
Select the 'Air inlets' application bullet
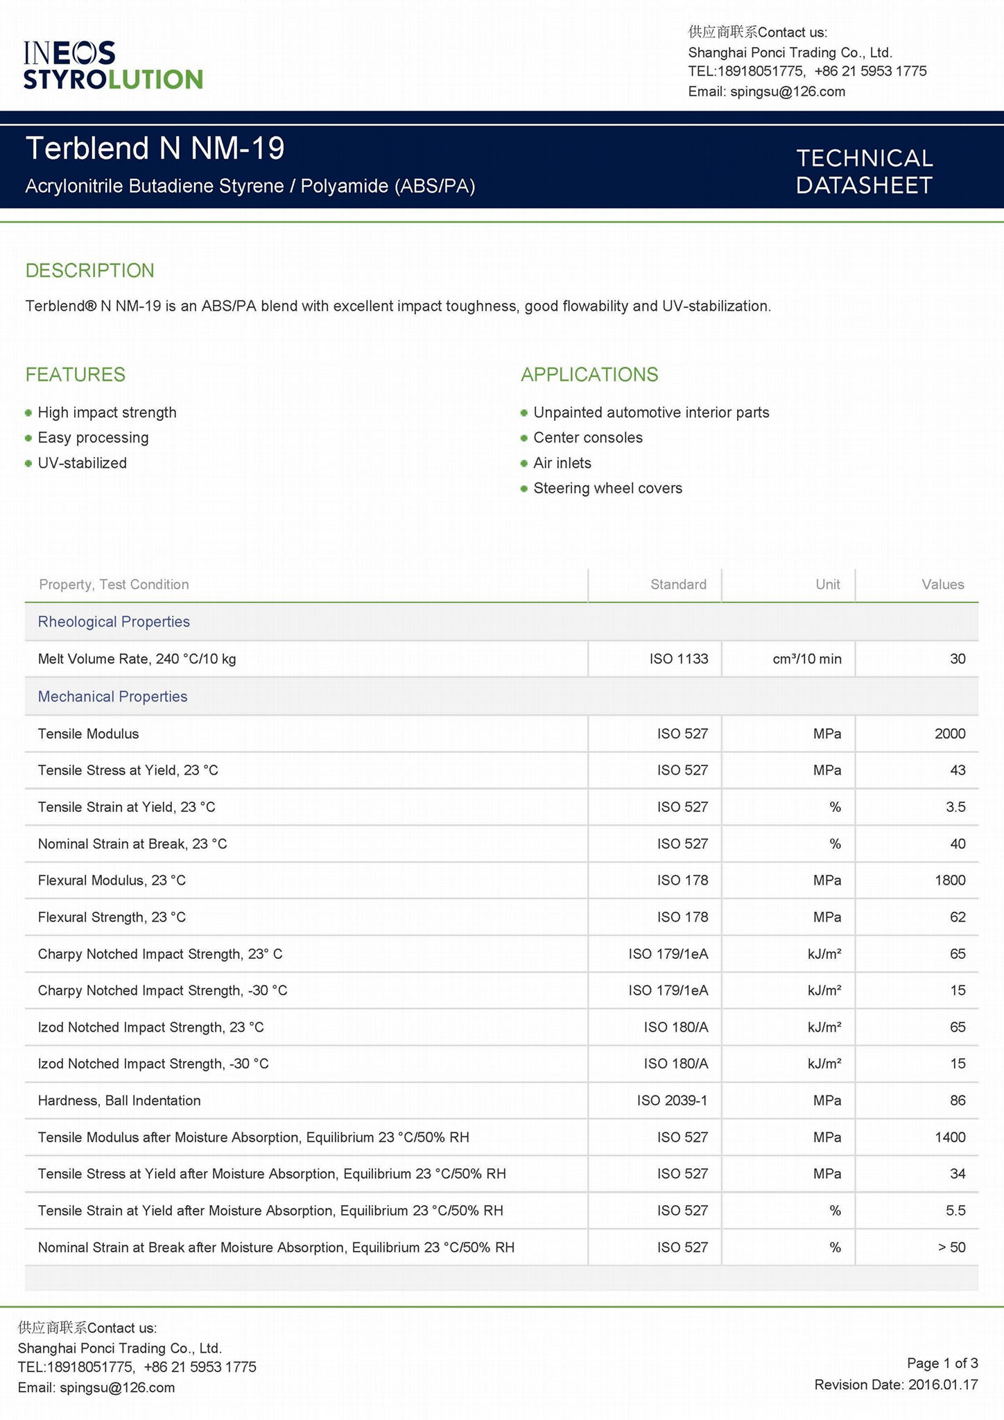[562, 463]
